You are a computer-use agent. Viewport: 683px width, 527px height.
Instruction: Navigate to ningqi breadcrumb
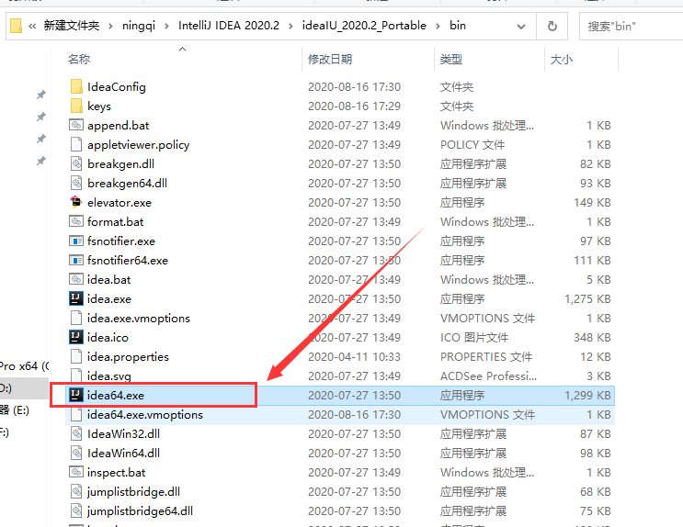[x=139, y=26]
